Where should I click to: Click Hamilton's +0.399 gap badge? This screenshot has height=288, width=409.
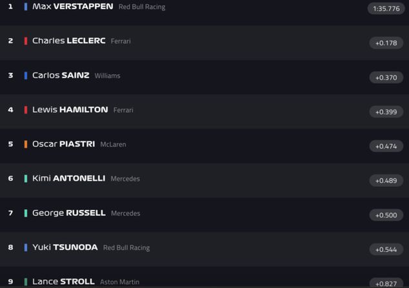[x=386, y=112]
